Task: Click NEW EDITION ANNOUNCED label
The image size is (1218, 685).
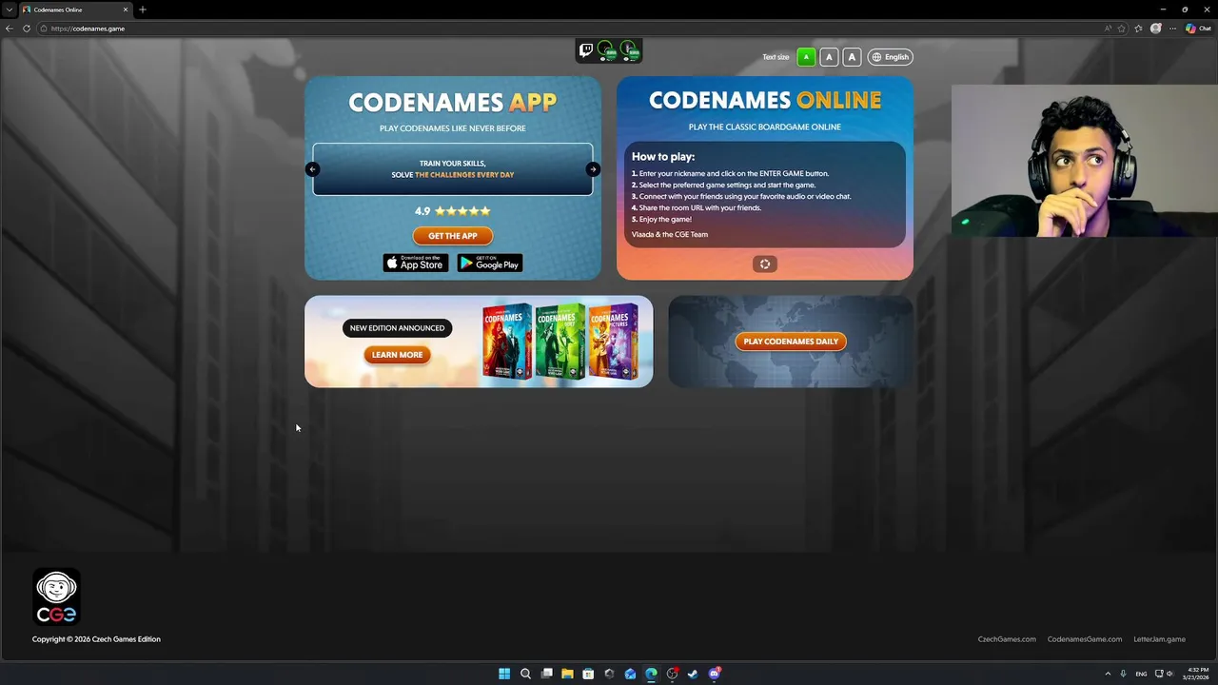Action: pos(397,328)
